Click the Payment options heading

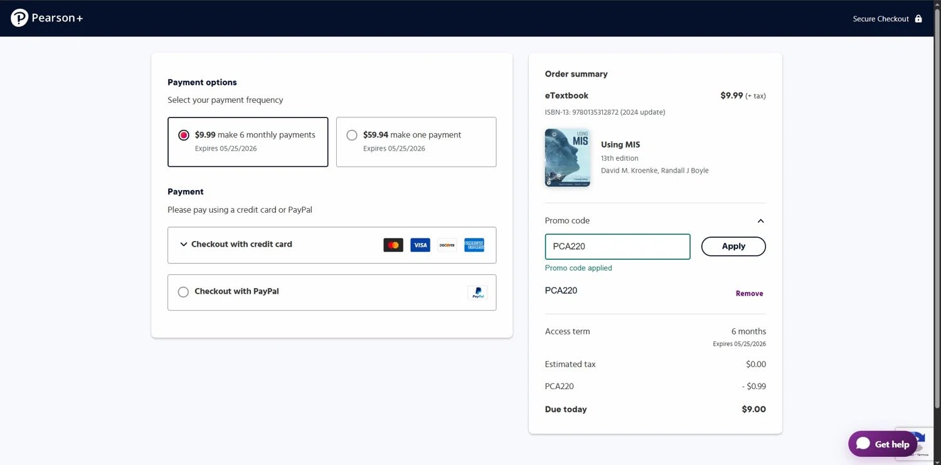click(x=202, y=82)
